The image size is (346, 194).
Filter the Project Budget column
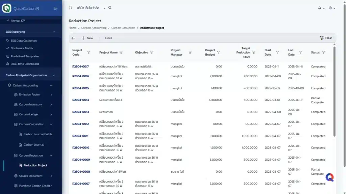[x=219, y=53]
